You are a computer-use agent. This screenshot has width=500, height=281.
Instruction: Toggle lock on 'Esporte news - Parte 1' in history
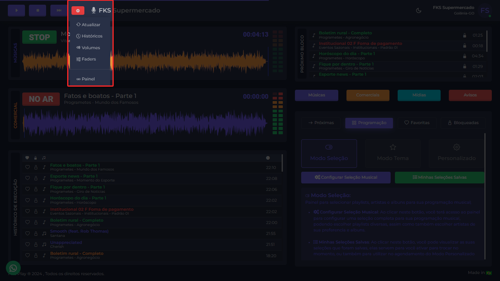[x=36, y=178]
